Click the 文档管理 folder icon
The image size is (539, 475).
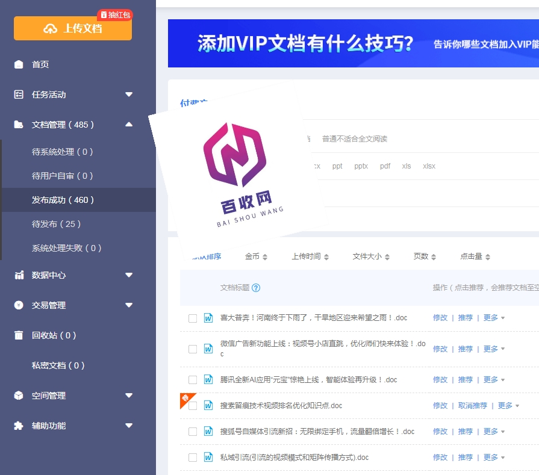[19, 125]
